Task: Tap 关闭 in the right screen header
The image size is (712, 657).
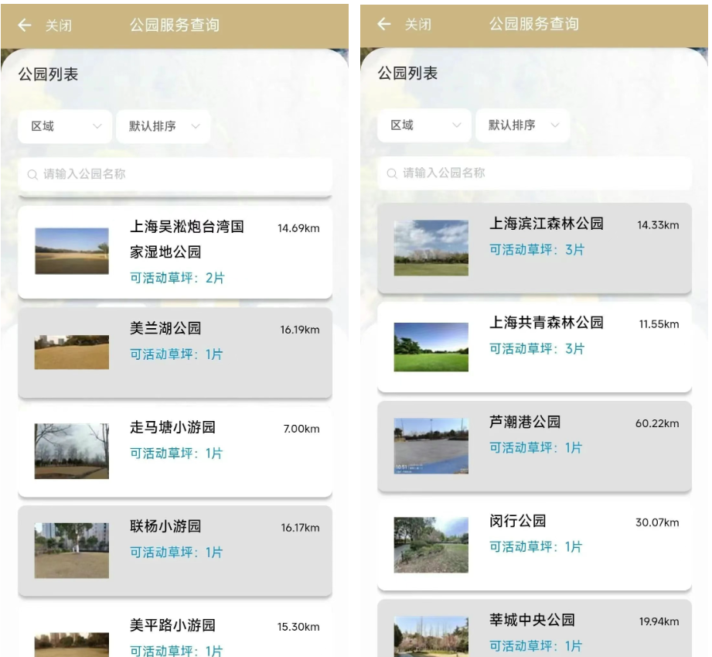Action: pyautogui.click(x=418, y=25)
